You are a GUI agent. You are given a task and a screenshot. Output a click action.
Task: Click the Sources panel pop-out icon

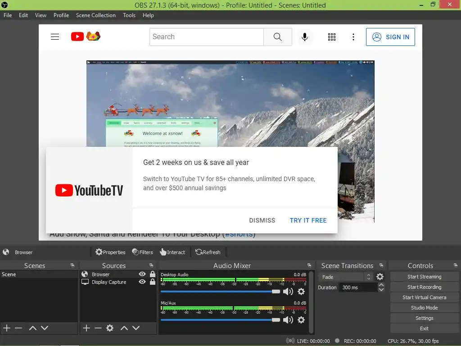click(151, 265)
